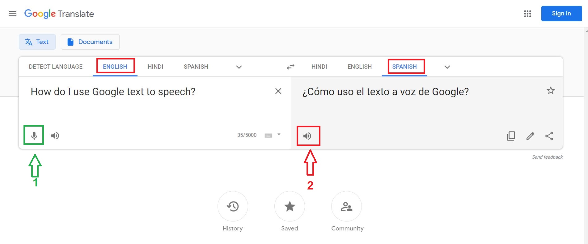Image resolution: width=588 pixels, height=244 pixels.
Task: Open the hamburger main menu
Action: tap(12, 14)
